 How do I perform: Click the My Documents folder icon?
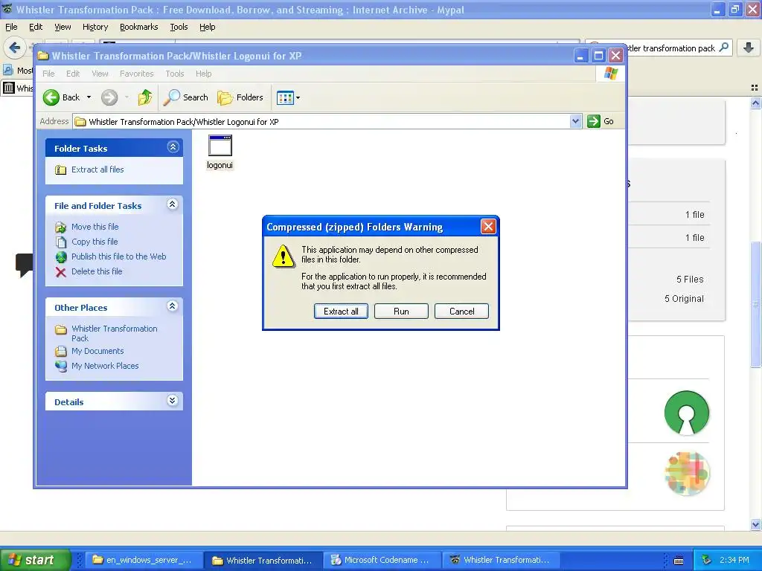(61, 351)
